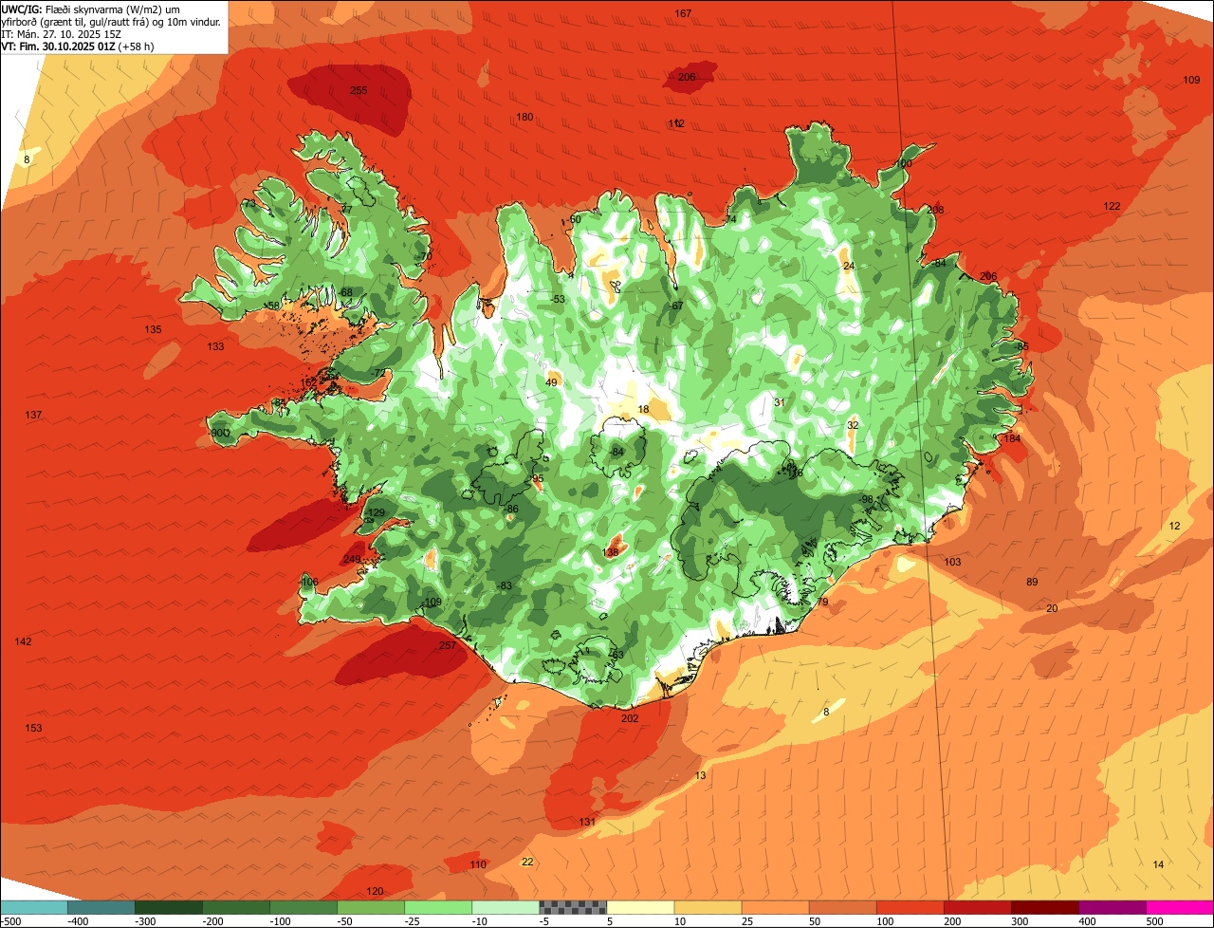This screenshot has height=928, width=1214.
Task: Click the map value 153 in the southwest sea
Action: (33, 729)
